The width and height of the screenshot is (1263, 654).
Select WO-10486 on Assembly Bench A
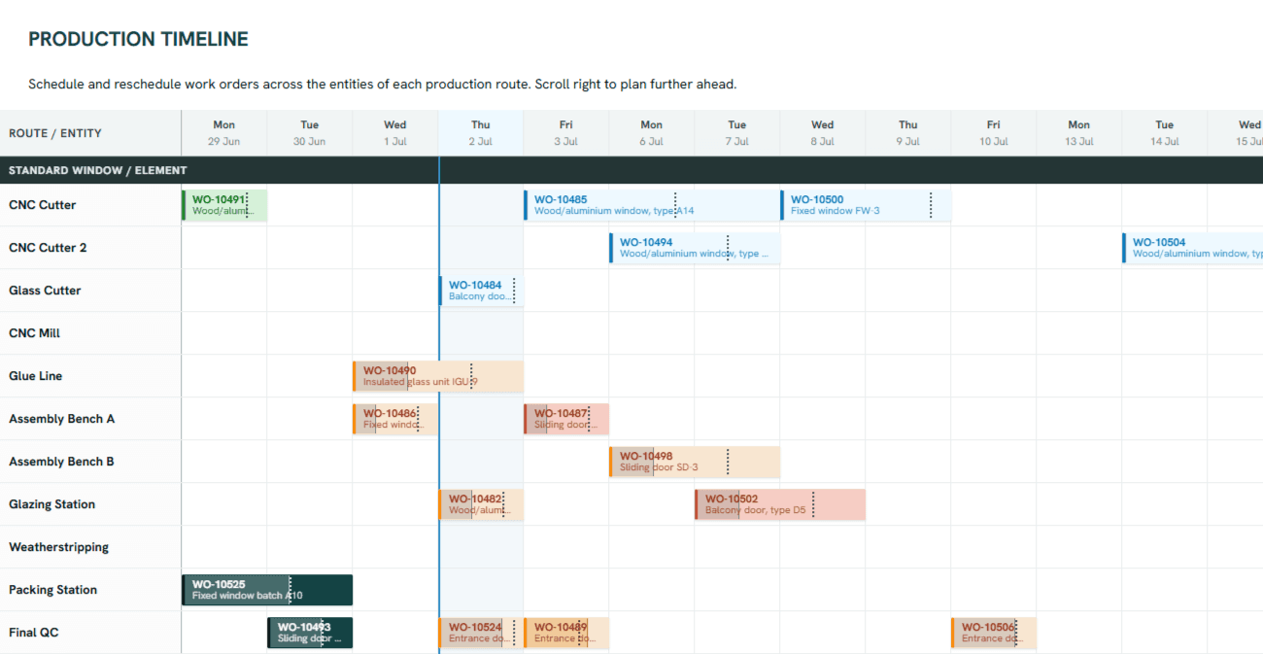[x=395, y=419]
